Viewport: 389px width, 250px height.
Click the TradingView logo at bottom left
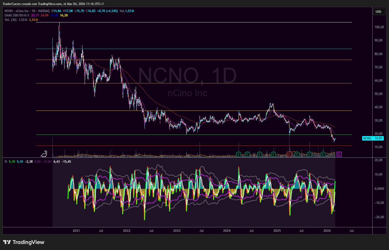point(23,242)
